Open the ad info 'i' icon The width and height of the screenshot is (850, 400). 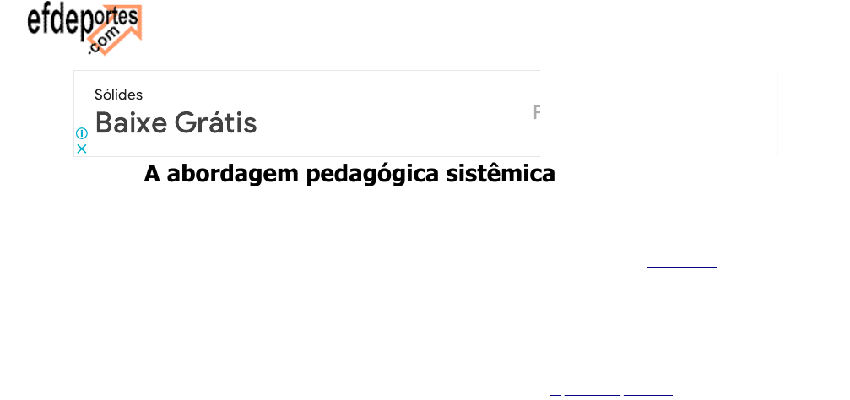82,133
